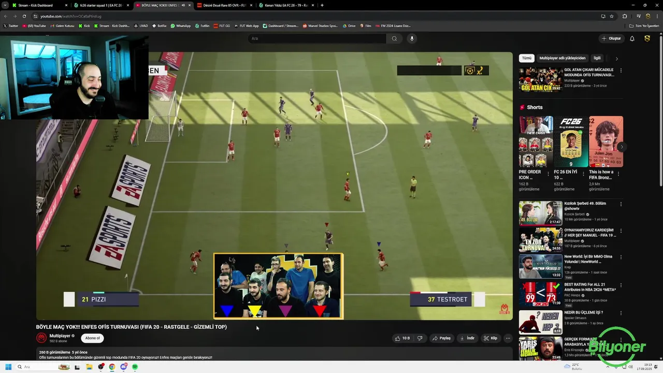663x373 pixels.
Task: Open the weather widget on taskbar
Action: (x=574, y=367)
